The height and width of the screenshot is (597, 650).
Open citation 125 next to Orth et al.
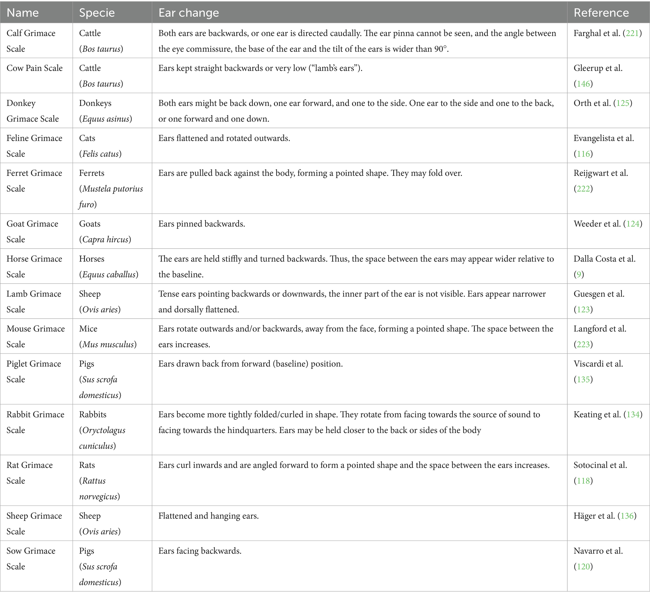tap(623, 103)
